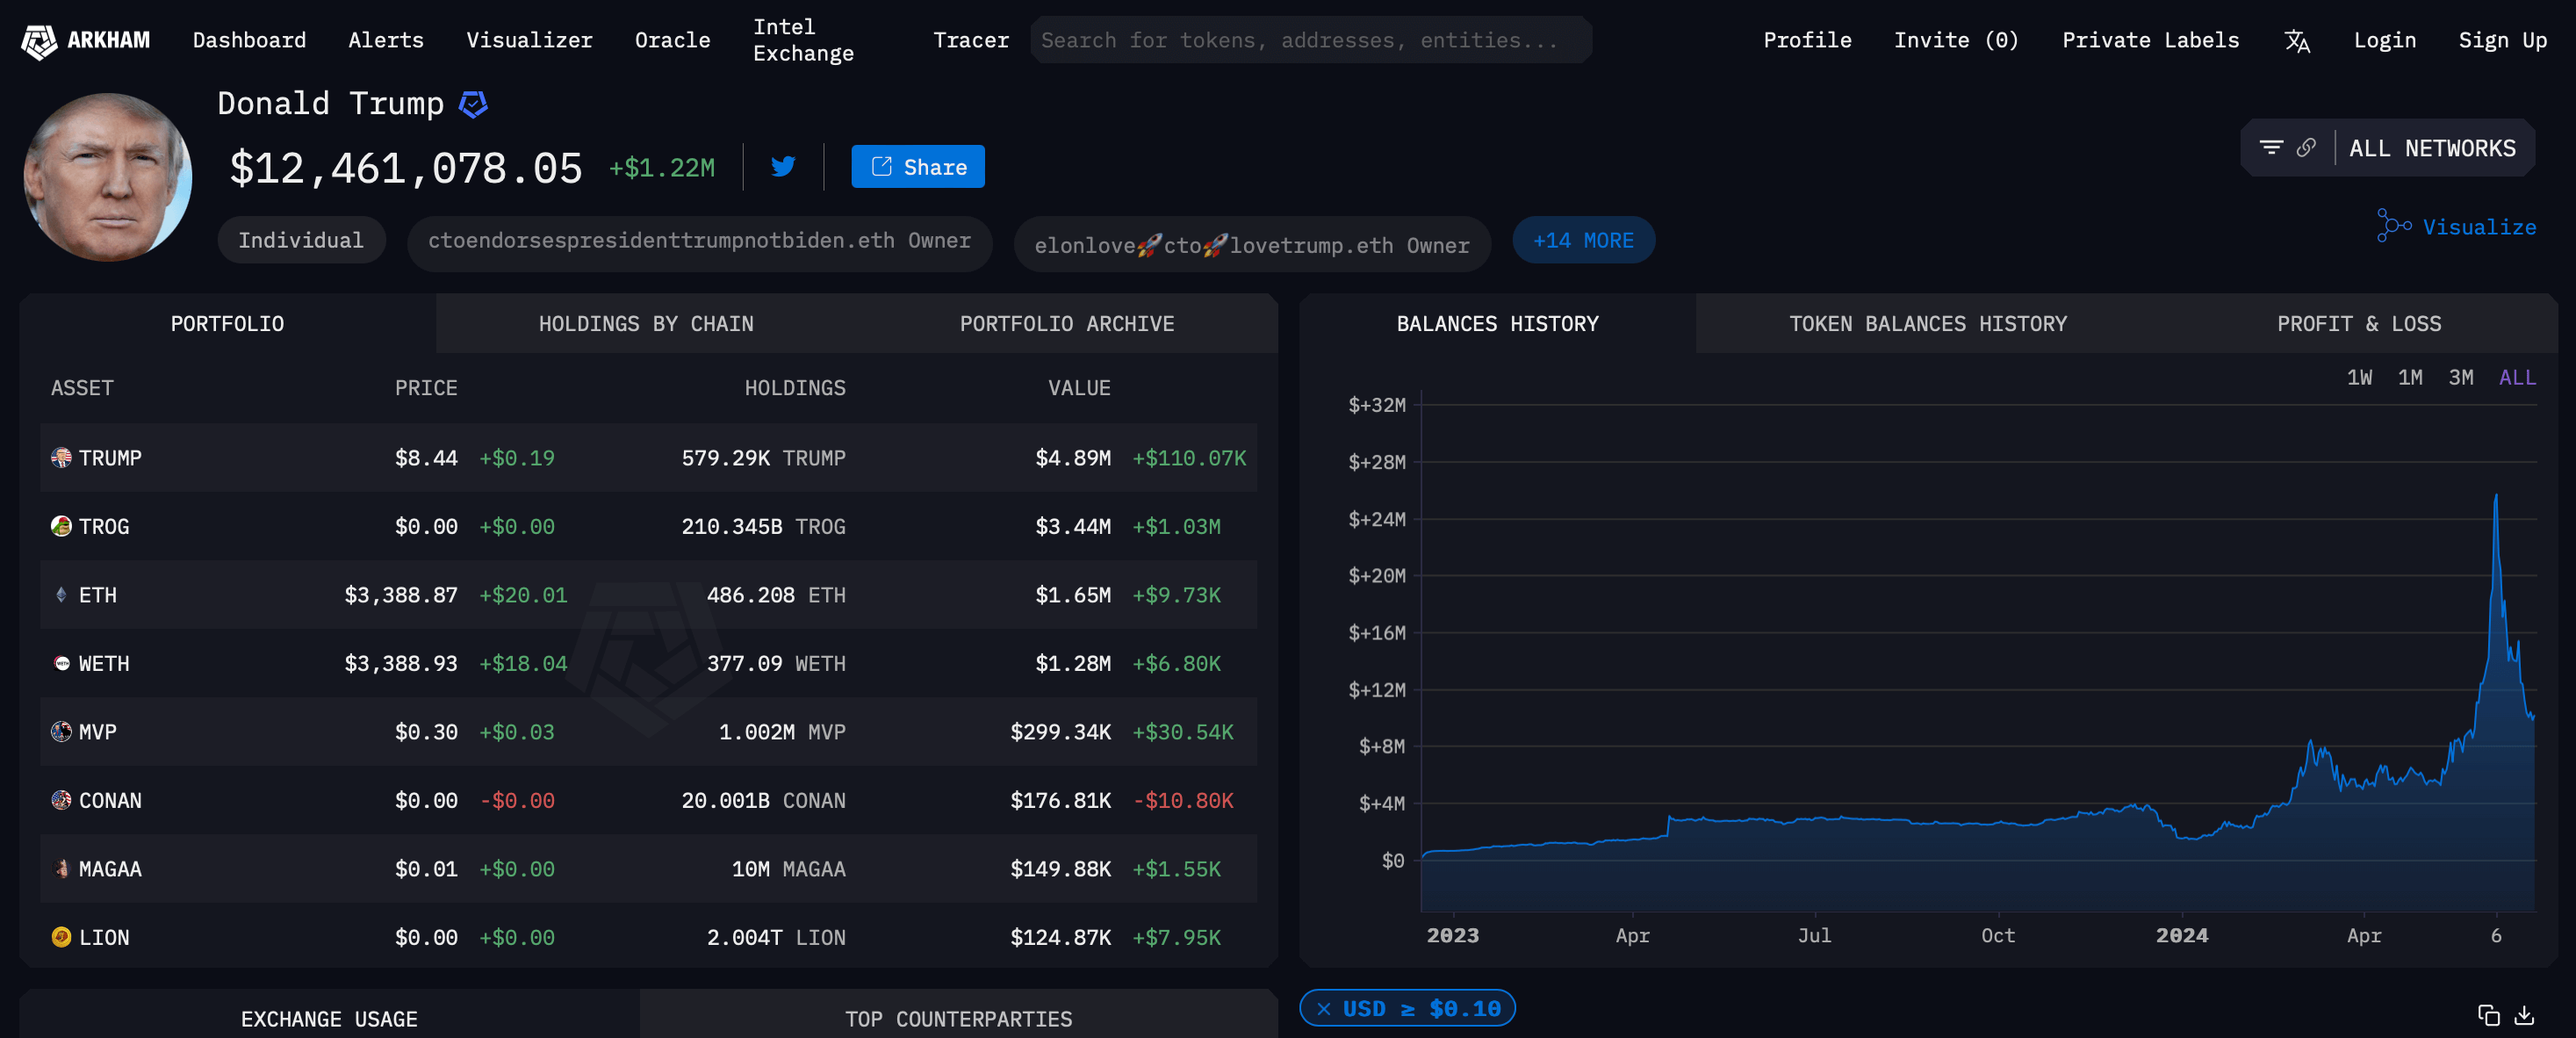
Task: Set chart range to 1M
Action: pos(2410,378)
